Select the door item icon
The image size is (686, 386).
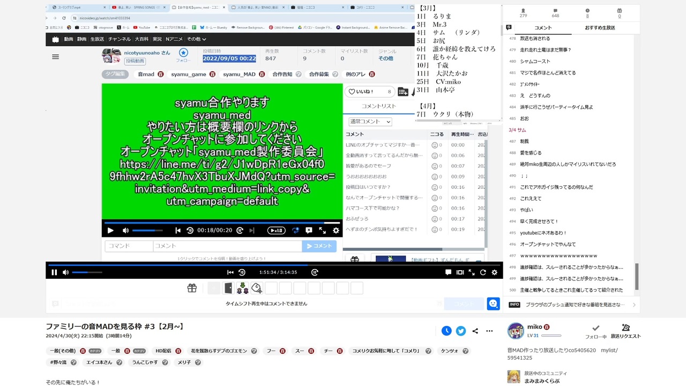(228, 288)
